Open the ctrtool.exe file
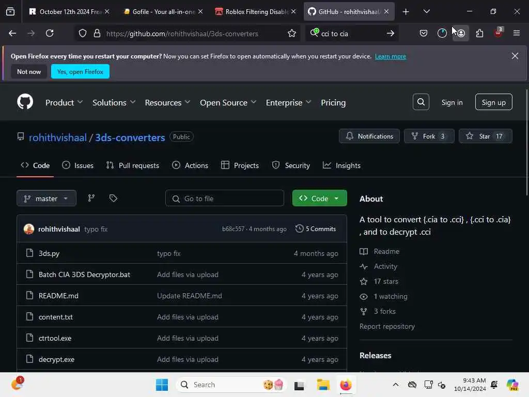Image resolution: width=529 pixels, height=397 pixels. [x=55, y=338]
